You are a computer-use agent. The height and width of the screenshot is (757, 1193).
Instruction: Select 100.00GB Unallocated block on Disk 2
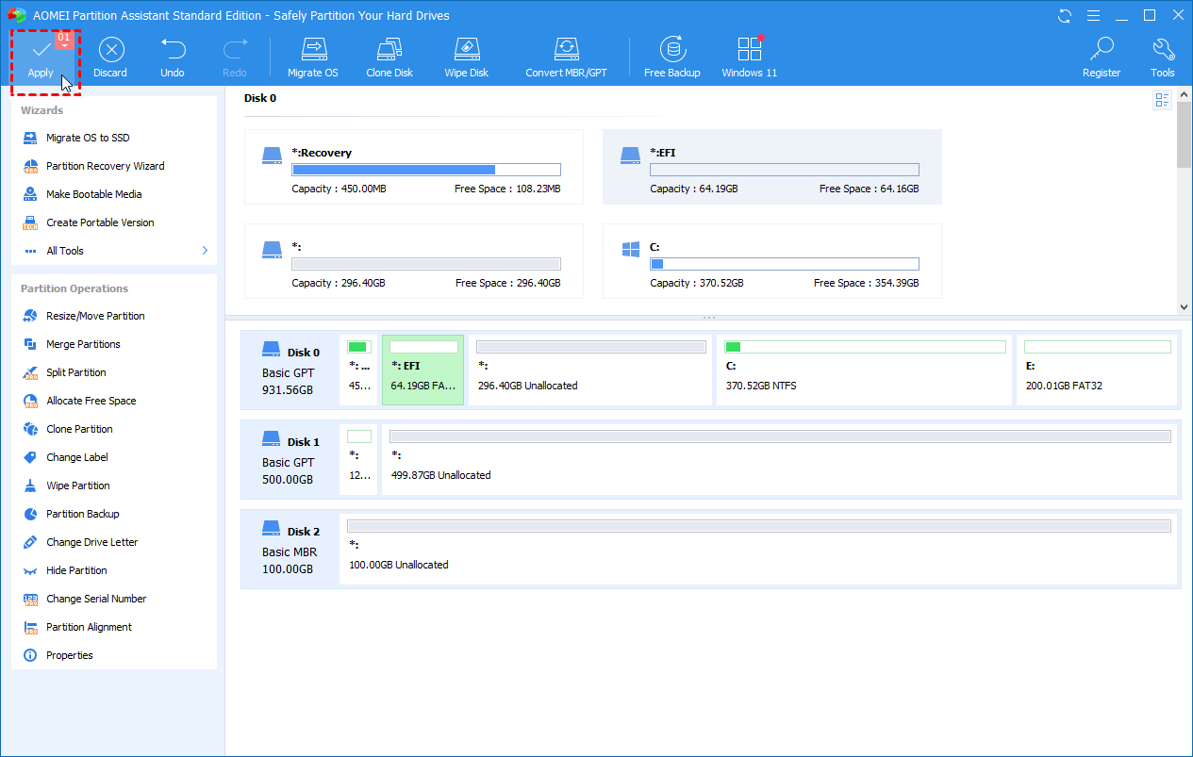point(759,549)
